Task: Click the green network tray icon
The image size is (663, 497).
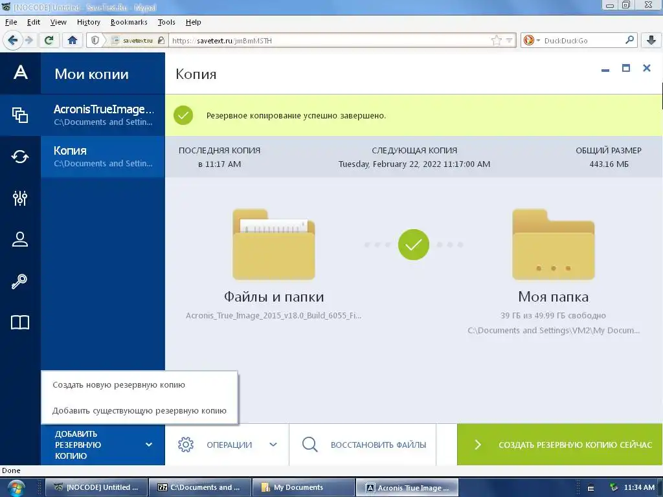Action: pos(614,487)
